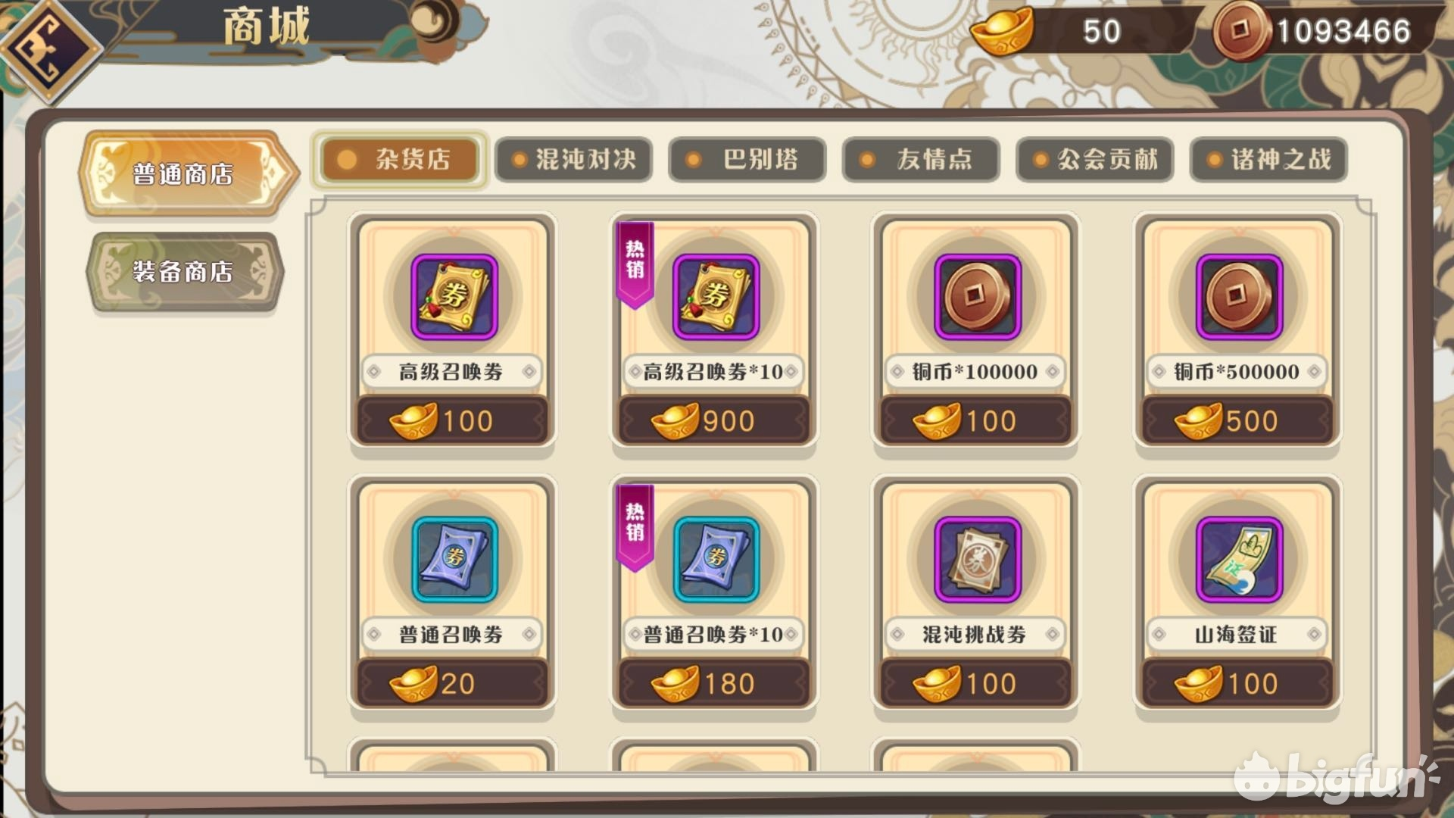Open the 山海签证 visa item icon
The height and width of the screenshot is (818, 1454).
(x=1239, y=560)
